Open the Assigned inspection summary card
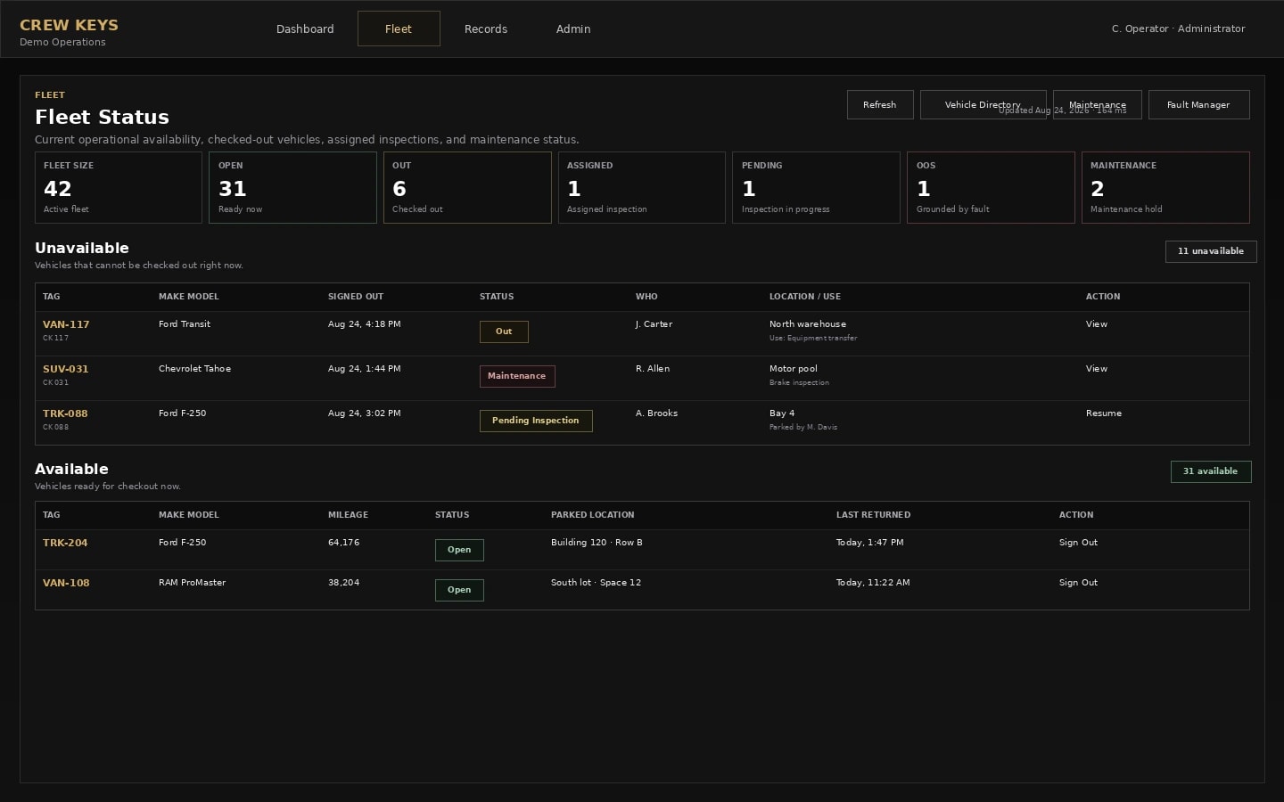Image resolution: width=1284 pixels, height=802 pixels. pos(642,187)
